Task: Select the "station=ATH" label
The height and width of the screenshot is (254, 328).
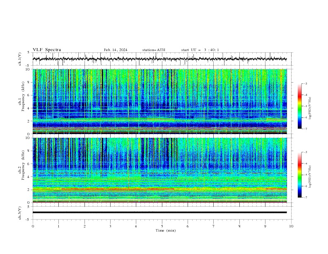Action: [x=154, y=50]
